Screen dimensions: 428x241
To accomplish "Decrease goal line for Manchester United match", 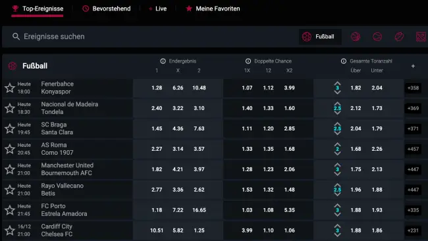I will click(337, 174).
